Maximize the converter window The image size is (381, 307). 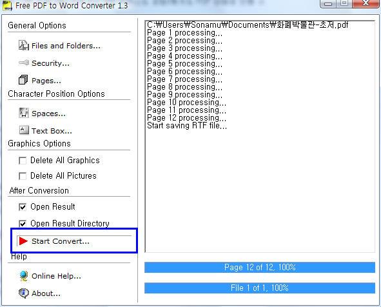pyautogui.click(x=344, y=3)
